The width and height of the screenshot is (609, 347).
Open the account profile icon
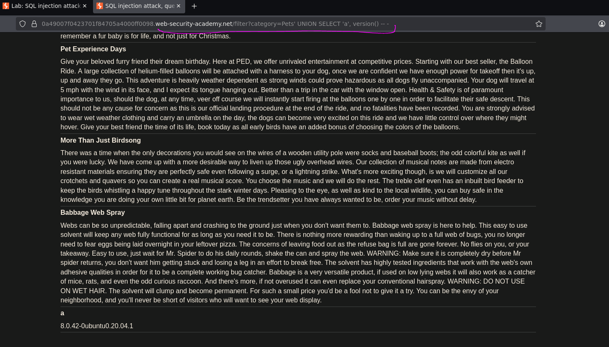pyautogui.click(x=601, y=24)
